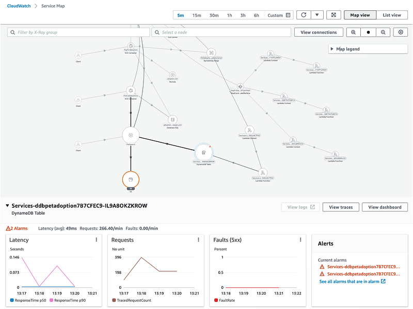
Task: Select the PetListAdoptions ECS Container node
Action: 131,91
